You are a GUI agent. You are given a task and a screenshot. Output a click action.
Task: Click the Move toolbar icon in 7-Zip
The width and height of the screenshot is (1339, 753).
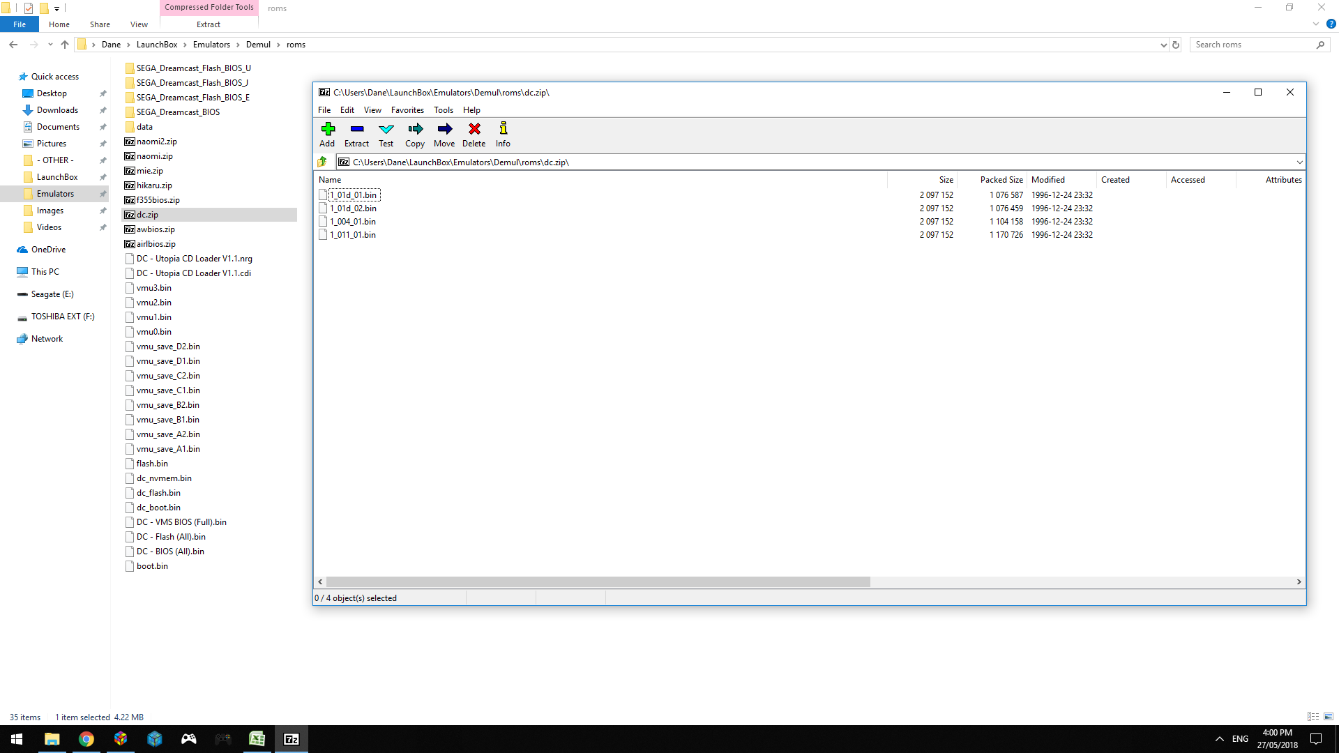(x=444, y=135)
